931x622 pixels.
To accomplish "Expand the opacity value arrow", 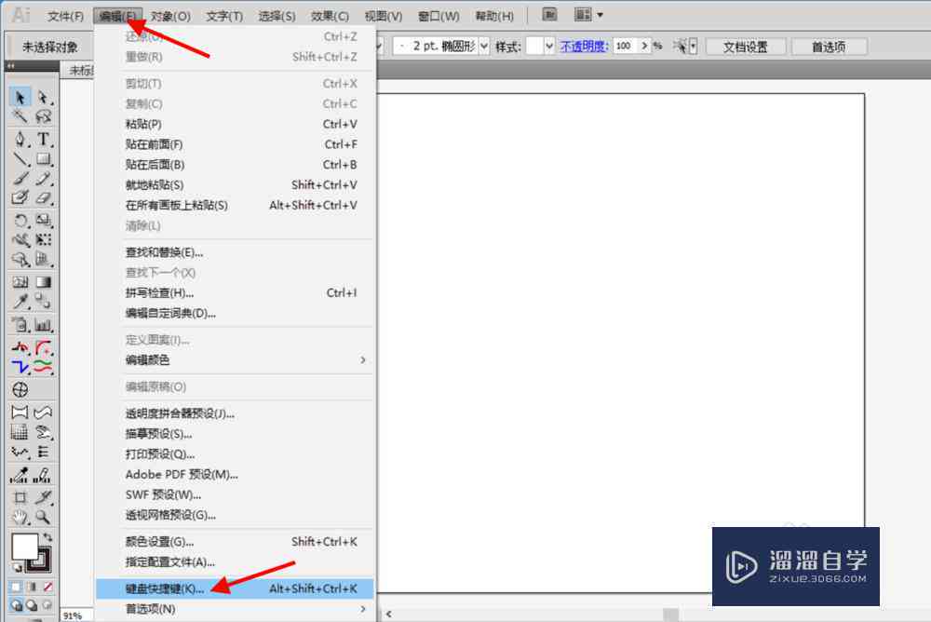I will click(x=645, y=46).
